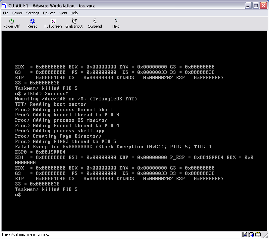Open the Help menu in menu bar

coord(74,13)
